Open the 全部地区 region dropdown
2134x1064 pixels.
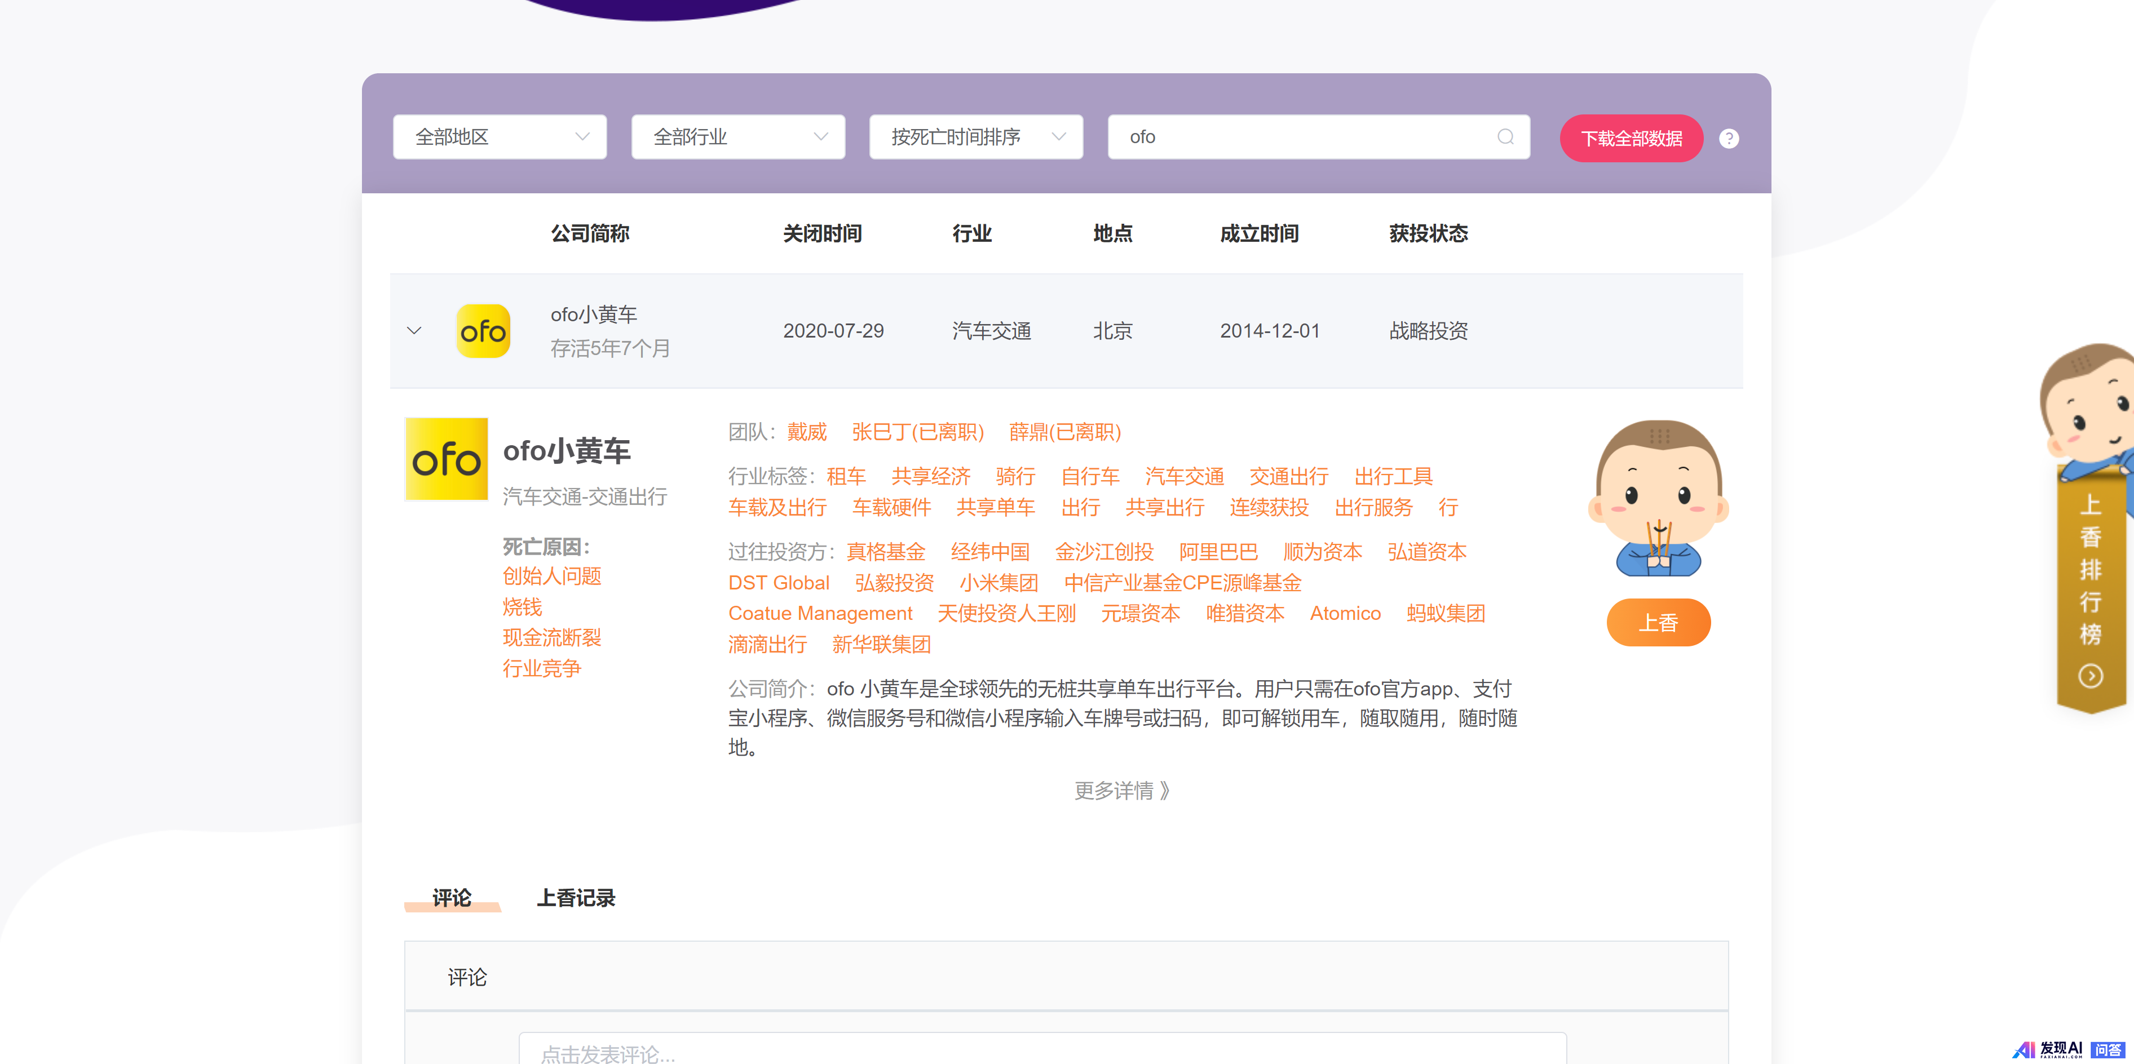click(500, 136)
